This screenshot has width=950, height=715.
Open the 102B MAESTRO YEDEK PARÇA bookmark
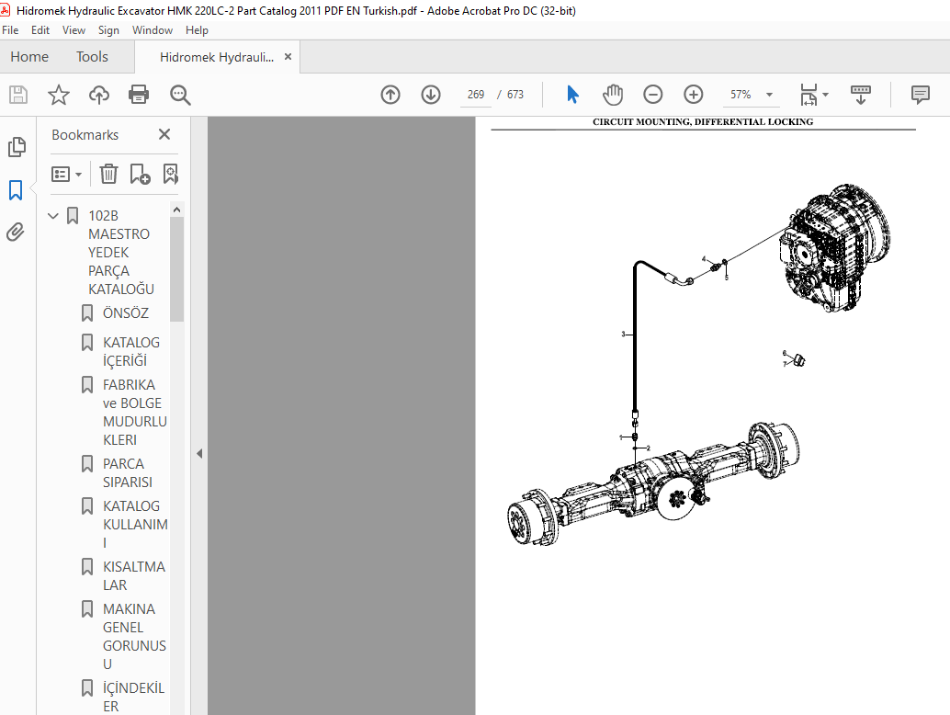[120, 252]
